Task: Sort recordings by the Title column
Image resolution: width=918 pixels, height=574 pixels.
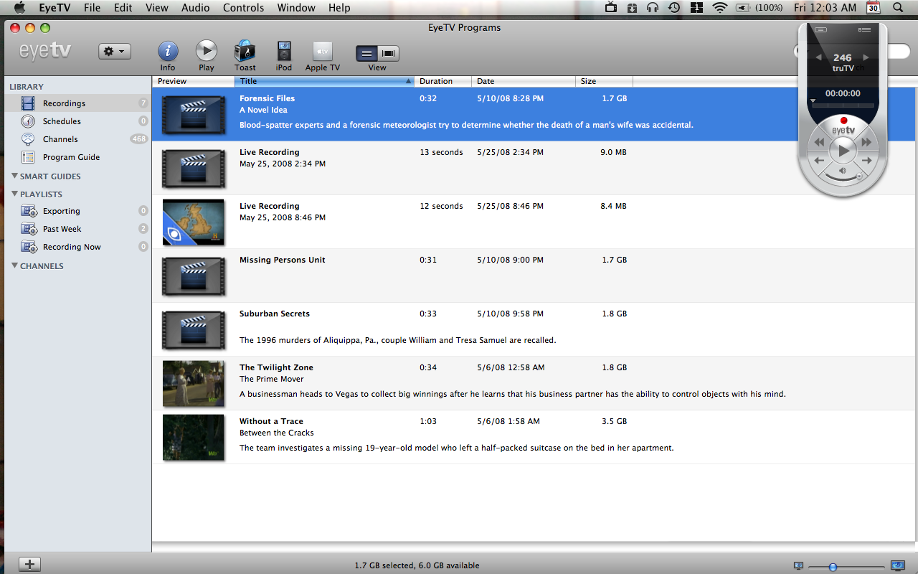Action: (x=325, y=81)
